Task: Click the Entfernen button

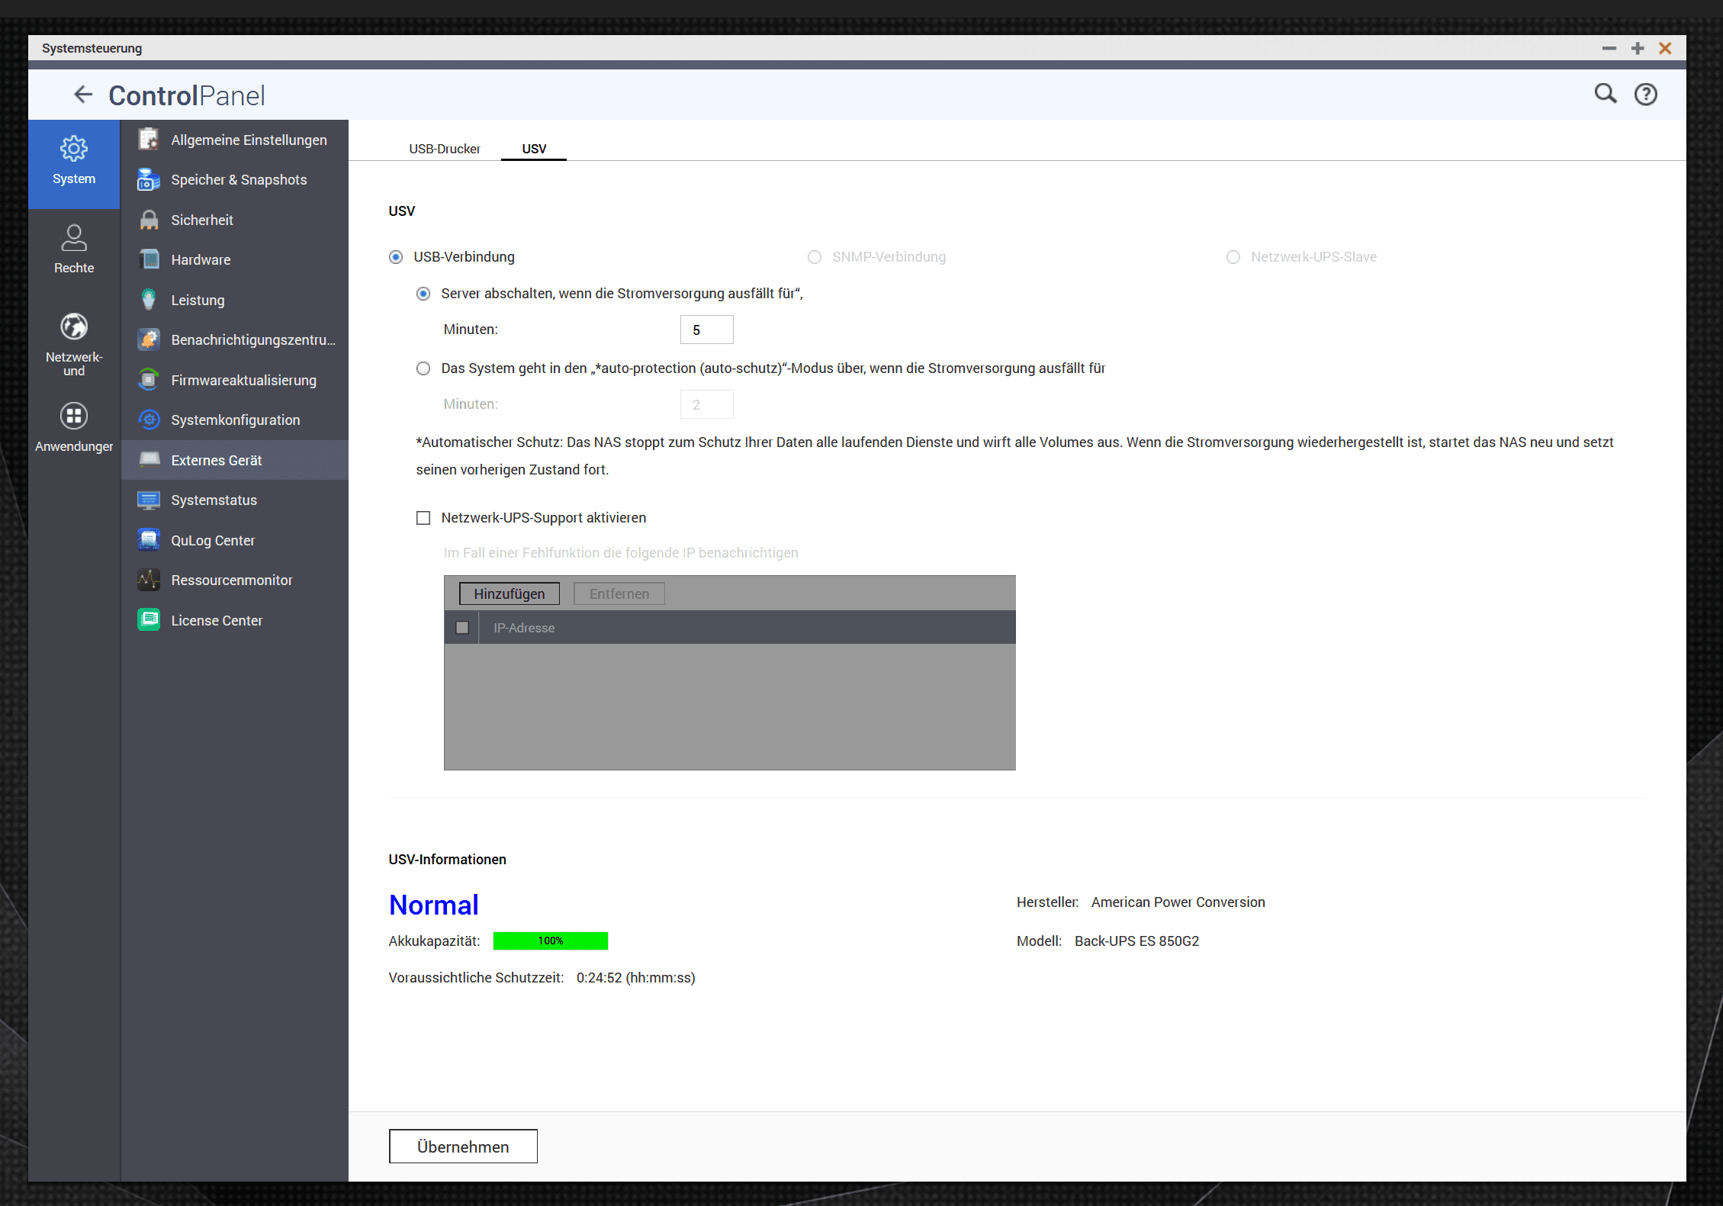Action: [619, 593]
